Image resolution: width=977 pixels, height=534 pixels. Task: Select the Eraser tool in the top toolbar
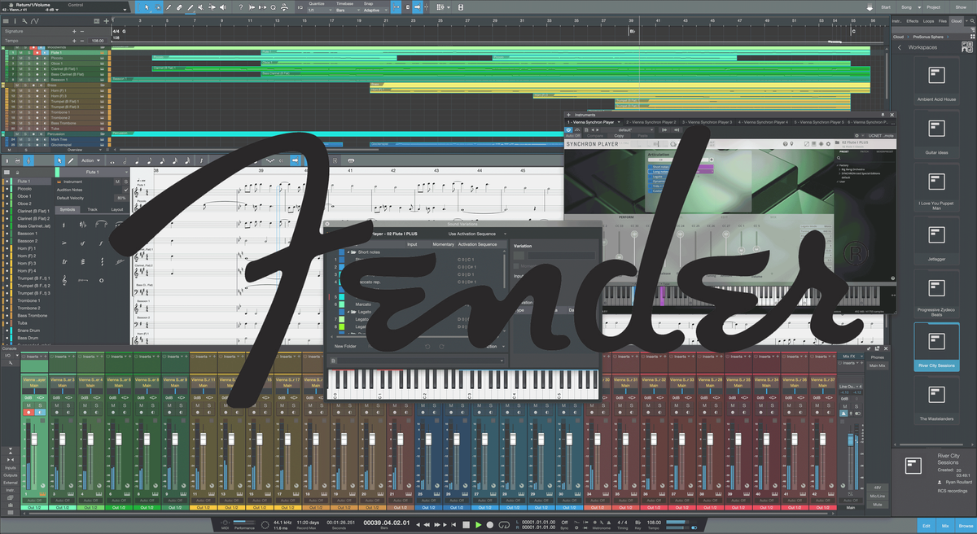pyautogui.click(x=179, y=7)
